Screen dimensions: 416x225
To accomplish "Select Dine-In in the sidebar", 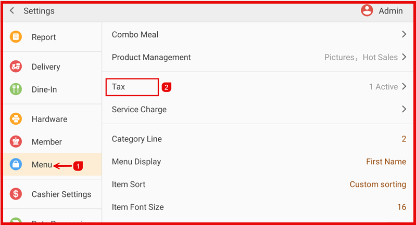I will point(44,89).
